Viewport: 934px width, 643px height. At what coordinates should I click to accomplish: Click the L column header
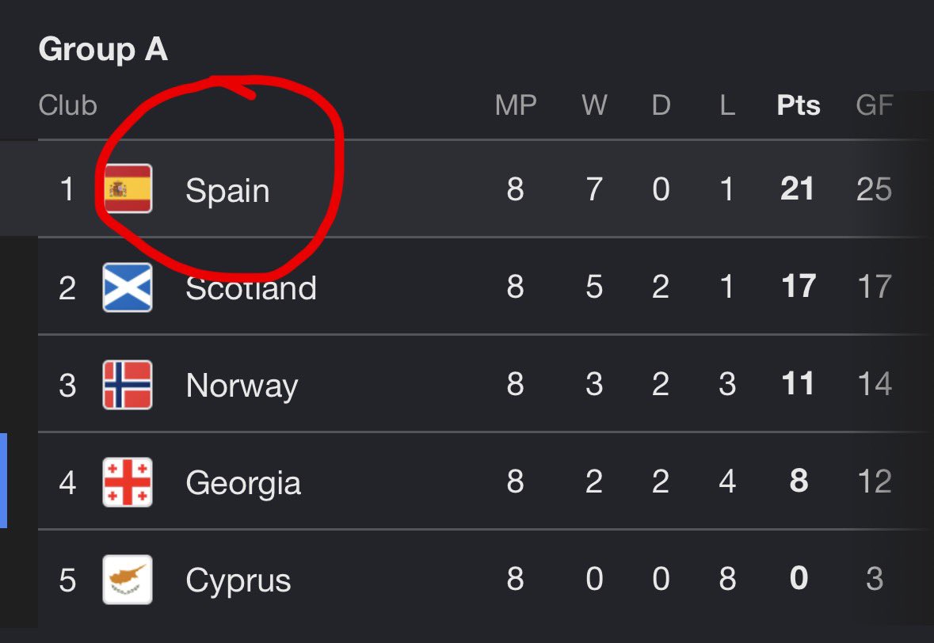[x=727, y=105]
